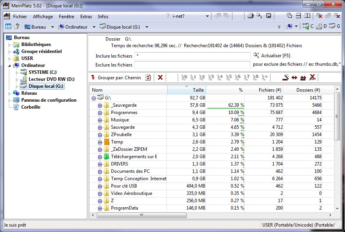Click the Inclure les fichiers input field
345x232 pixels.
click(192, 56)
